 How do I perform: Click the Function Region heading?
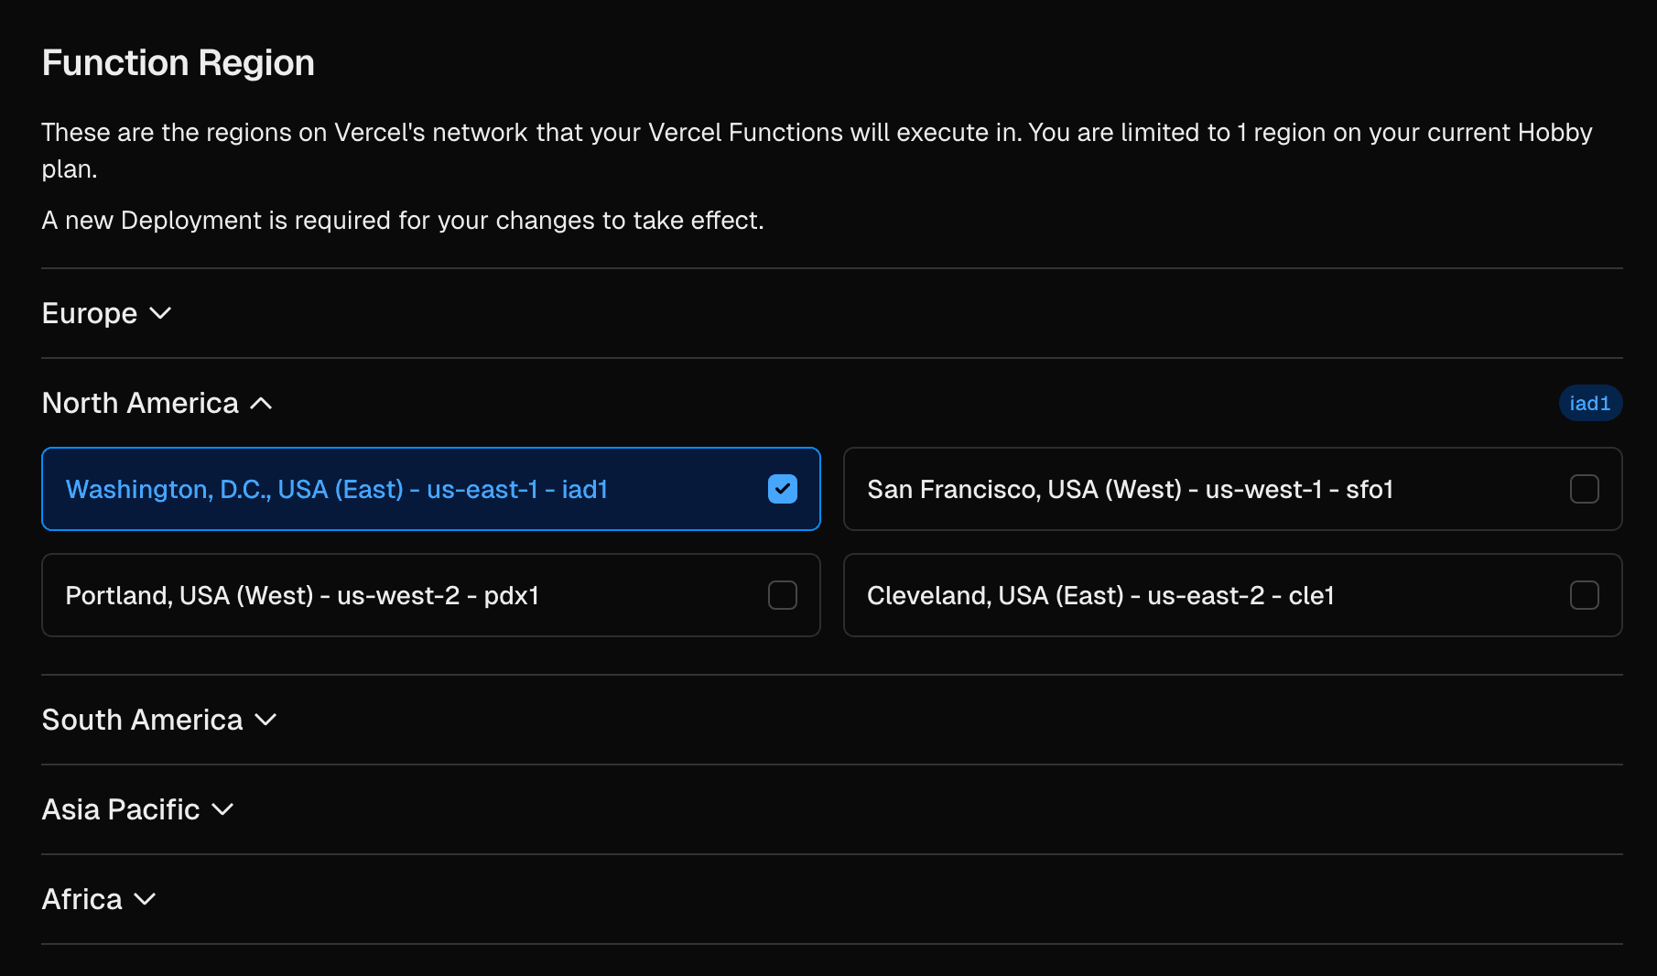pyautogui.click(x=179, y=63)
